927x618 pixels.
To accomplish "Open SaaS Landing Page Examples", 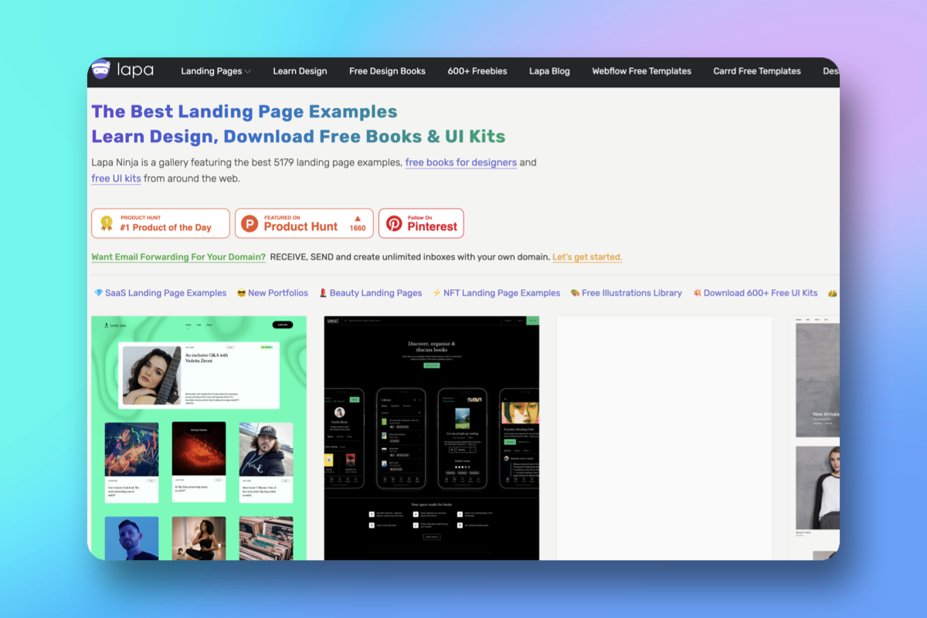I will (165, 294).
